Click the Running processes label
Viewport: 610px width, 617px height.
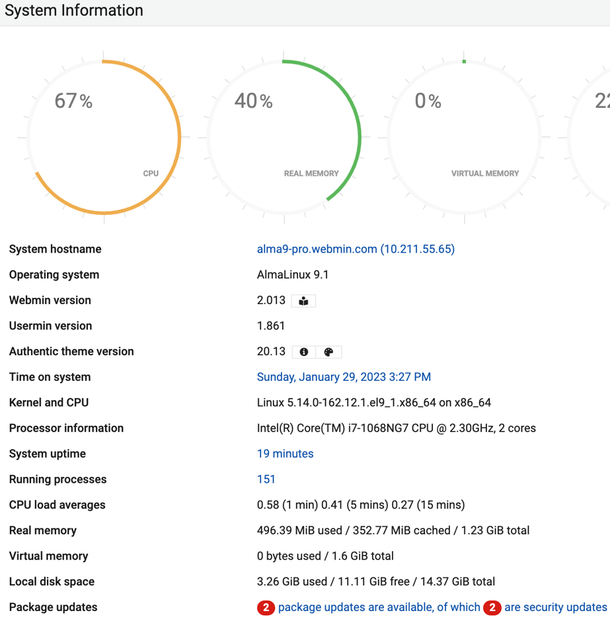(57, 479)
